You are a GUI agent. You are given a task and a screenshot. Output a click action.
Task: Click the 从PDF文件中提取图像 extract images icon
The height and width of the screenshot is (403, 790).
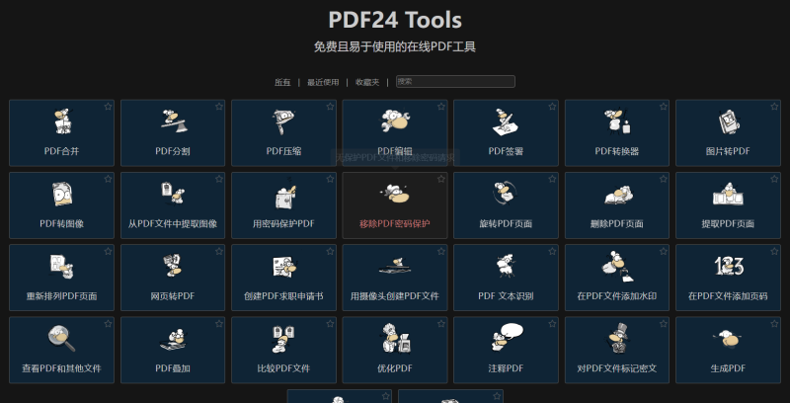[x=173, y=194]
